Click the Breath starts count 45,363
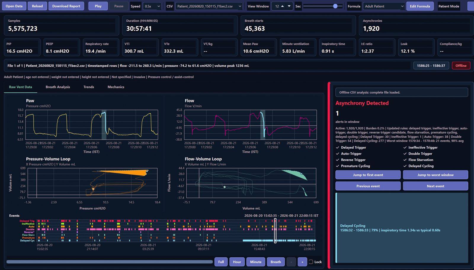 (x=255, y=29)
